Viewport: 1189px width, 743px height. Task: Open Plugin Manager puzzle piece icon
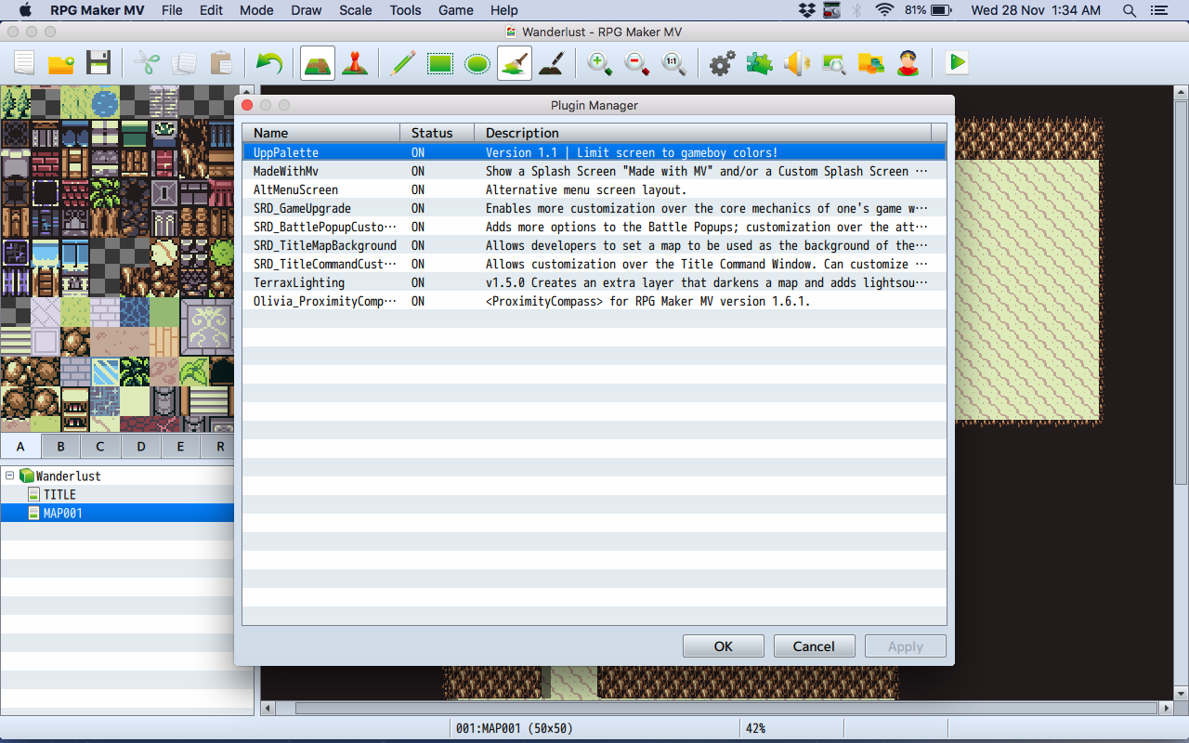pyautogui.click(x=760, y=63)
